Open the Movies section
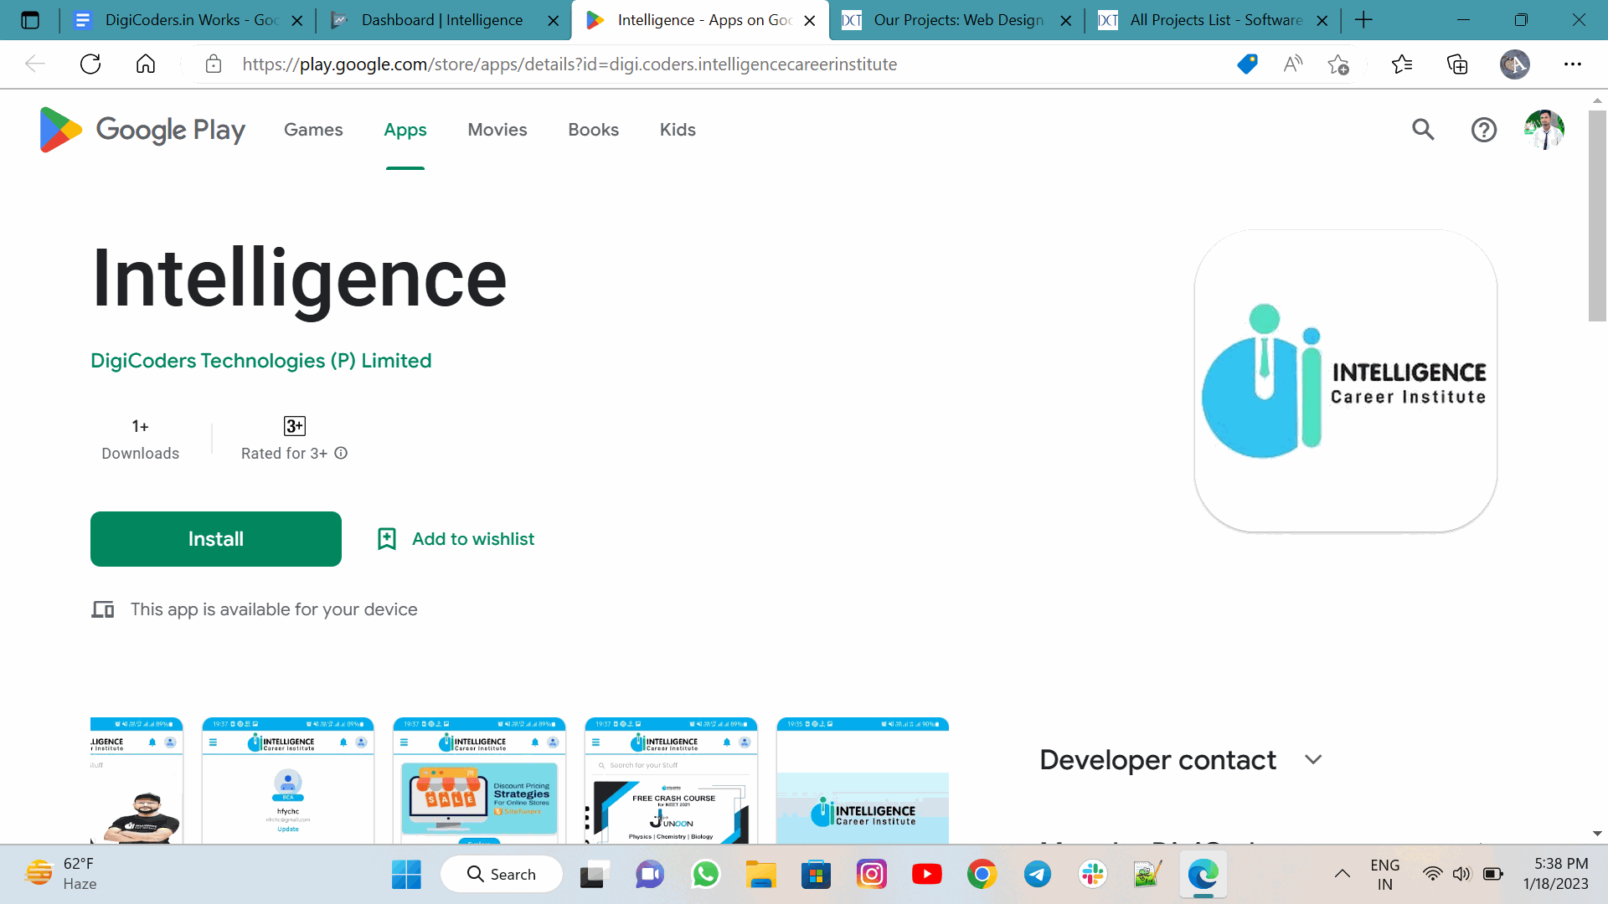This screenshot has height=904, width=1608. point(497,130)
